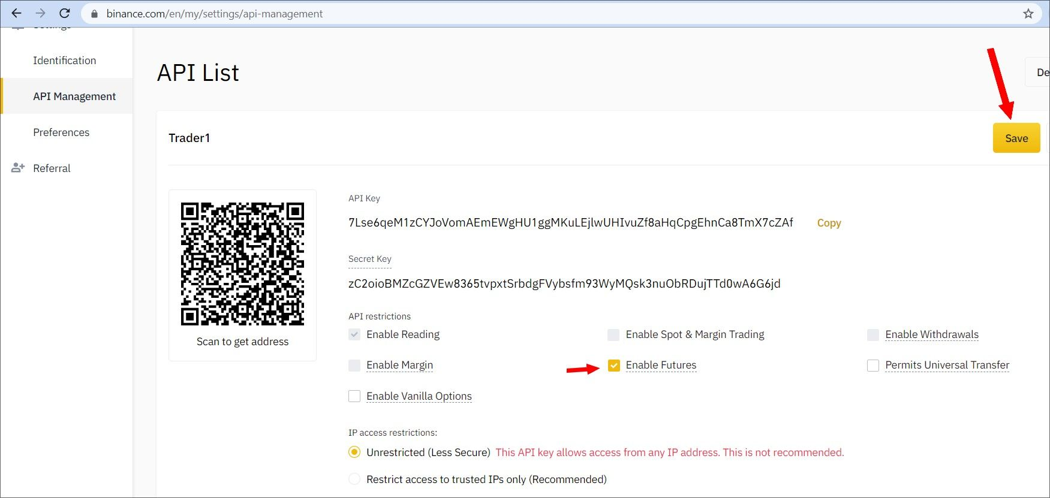View site info via the padlock icon
1050x498 pixels.
[x=94, y=14]
